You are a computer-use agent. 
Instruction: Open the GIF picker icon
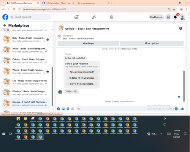click(73, 109)
